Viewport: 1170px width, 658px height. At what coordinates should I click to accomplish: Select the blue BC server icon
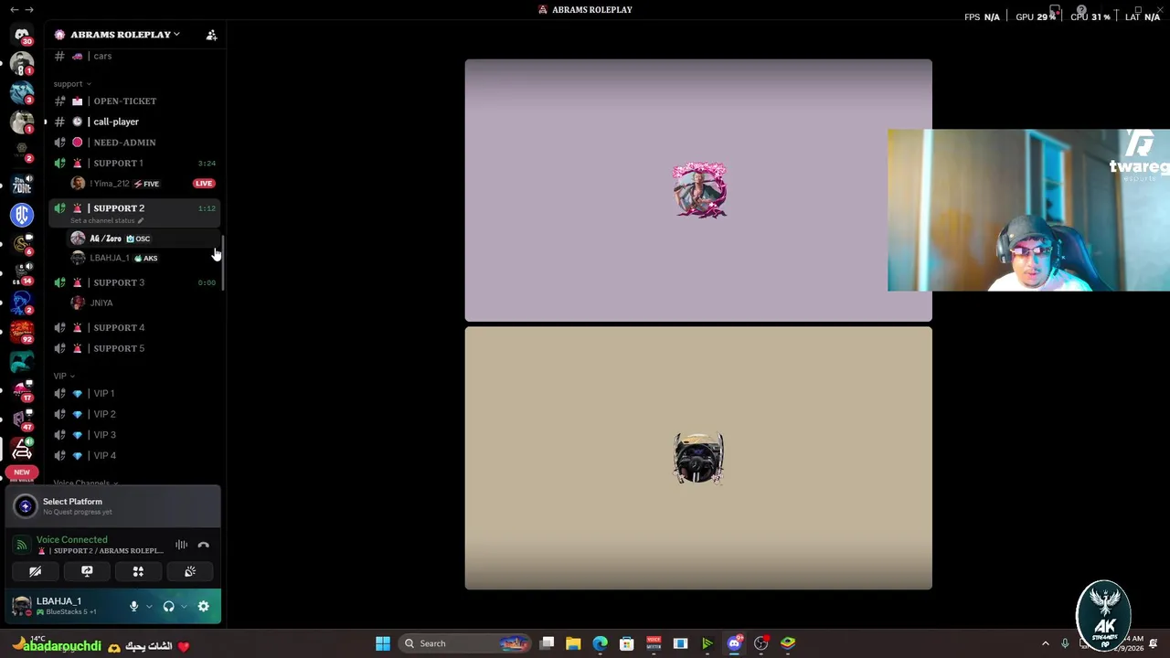coord(22,215)
